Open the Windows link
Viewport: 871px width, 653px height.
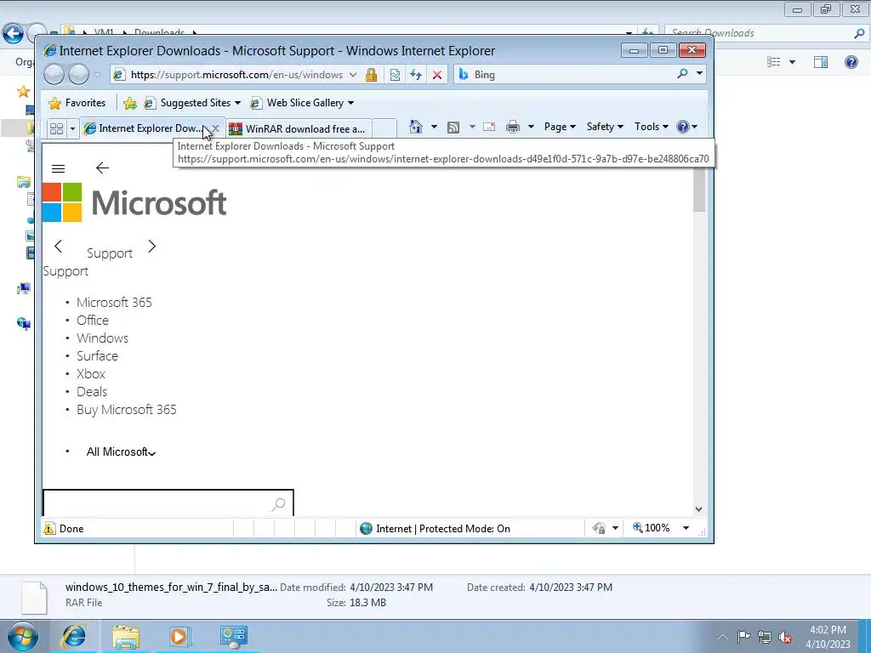point(102,338)
